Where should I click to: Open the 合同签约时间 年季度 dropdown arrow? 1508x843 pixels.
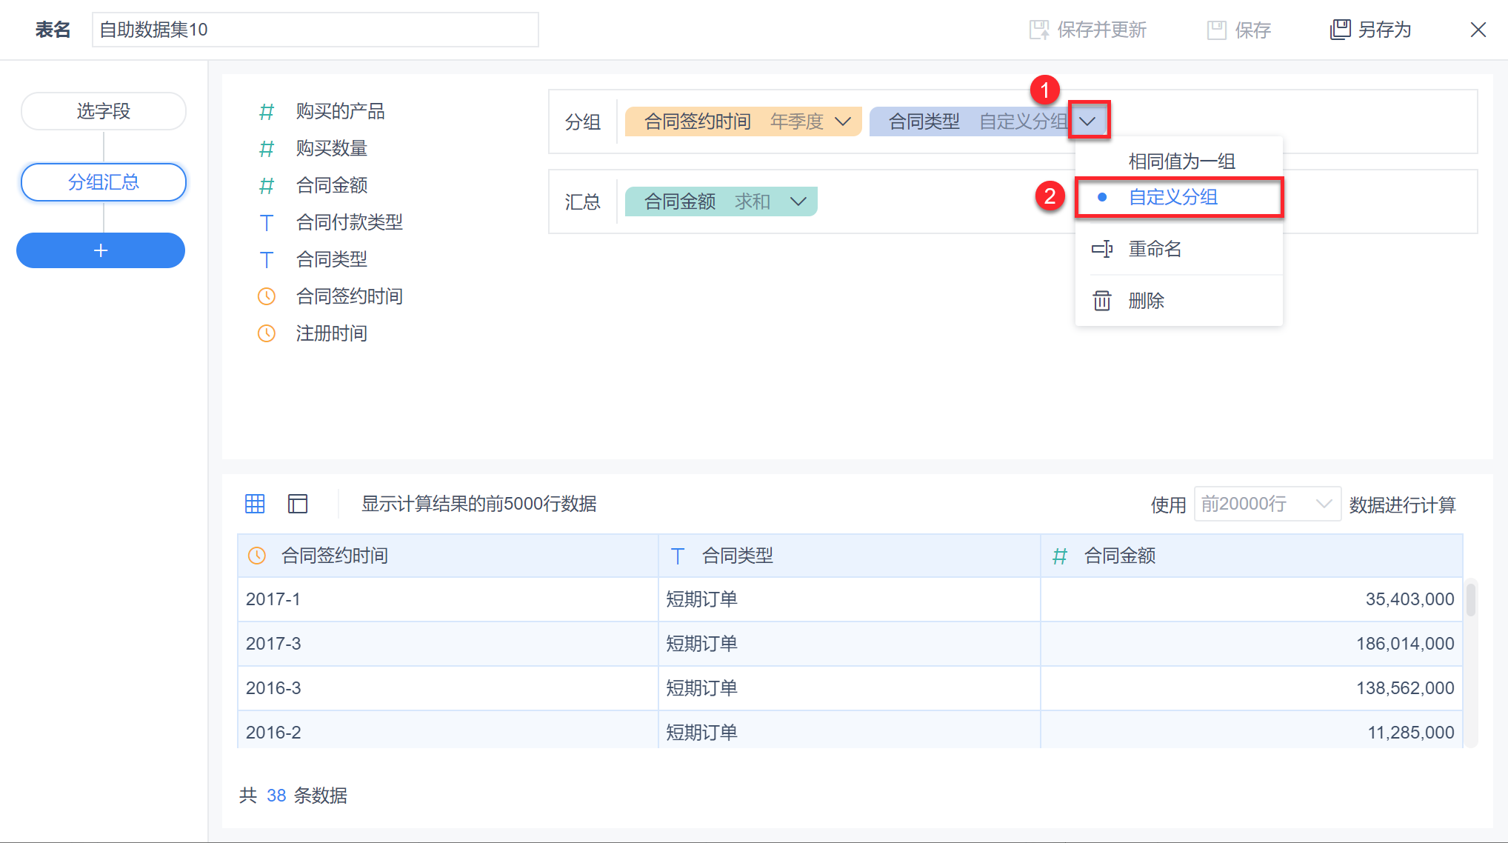[843, 121]
